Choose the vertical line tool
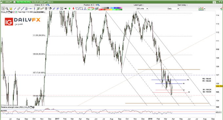Image resolution: width=223 pixels, height=120 pixels. [x=34, y=9]
